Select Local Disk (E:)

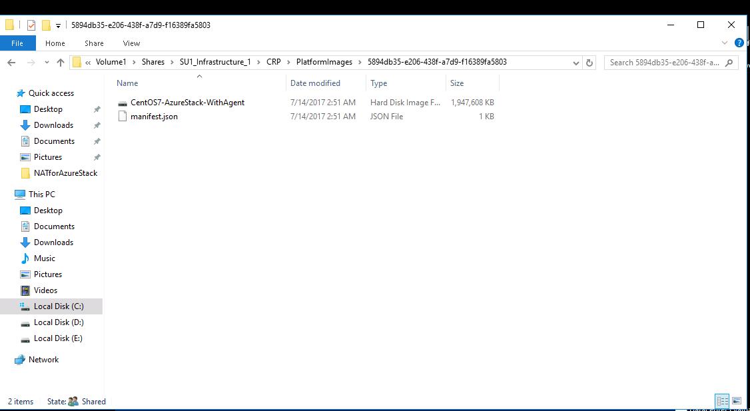coord(58,338)
